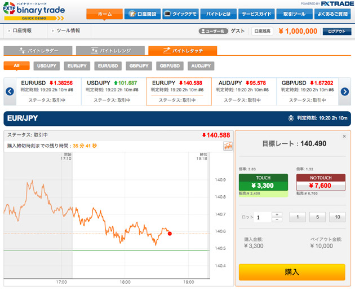Choose the NO TOUCH ¥7,600 option
This screenshot has width=355, height=290.
click(321, 182)
